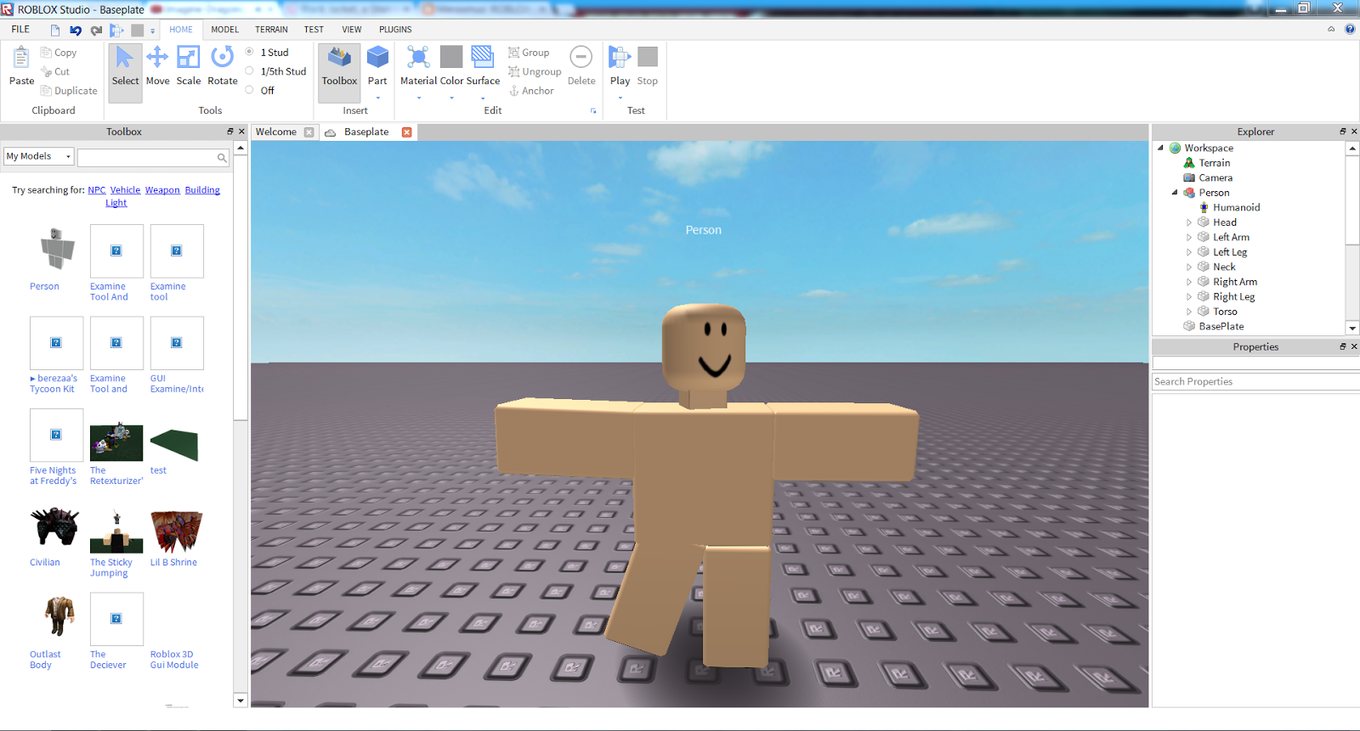Select the 1 Stud snap option
The width and height of the screenshot is (1360, 731).
tap(250, 52)
